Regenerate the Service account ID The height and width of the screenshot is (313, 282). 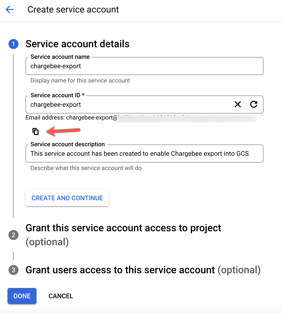point(254,104)
